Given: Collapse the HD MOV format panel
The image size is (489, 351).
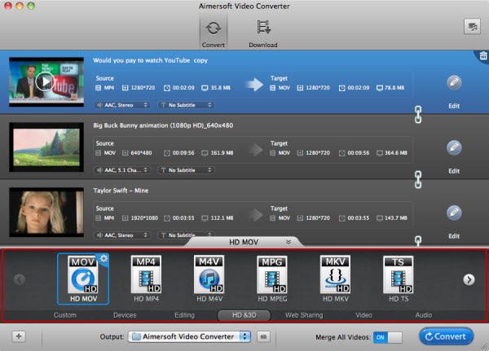Looking at the screenshot, I should tap(288, 242).
